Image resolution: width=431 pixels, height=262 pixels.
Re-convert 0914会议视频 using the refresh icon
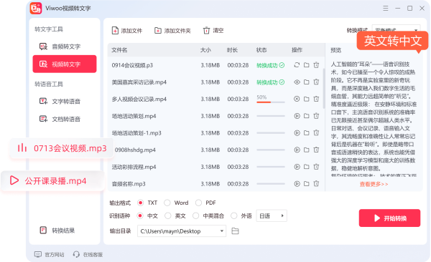297,65
